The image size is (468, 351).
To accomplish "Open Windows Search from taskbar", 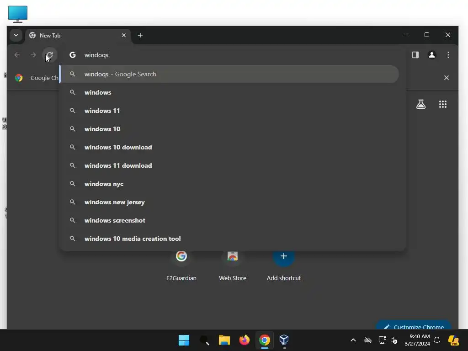I will coord(204,340).
